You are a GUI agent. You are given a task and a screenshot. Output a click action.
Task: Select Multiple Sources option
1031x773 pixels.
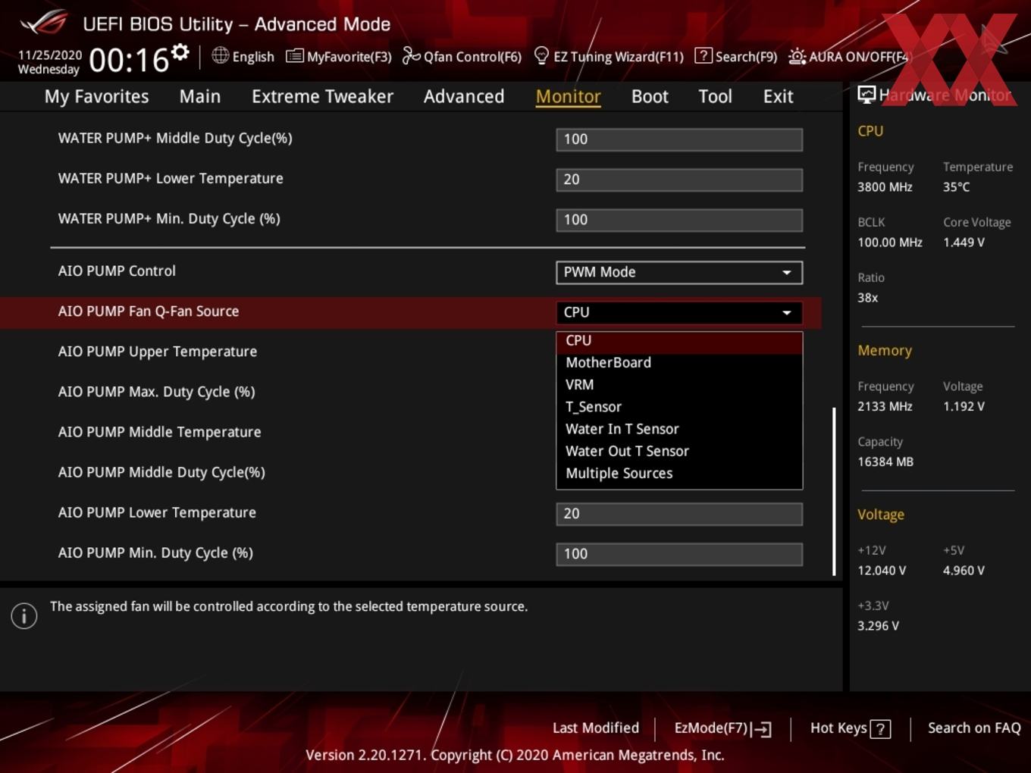coord(679,473)
